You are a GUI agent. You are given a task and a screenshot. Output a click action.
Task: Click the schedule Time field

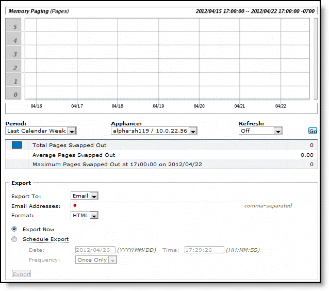[x=204, y=250]
